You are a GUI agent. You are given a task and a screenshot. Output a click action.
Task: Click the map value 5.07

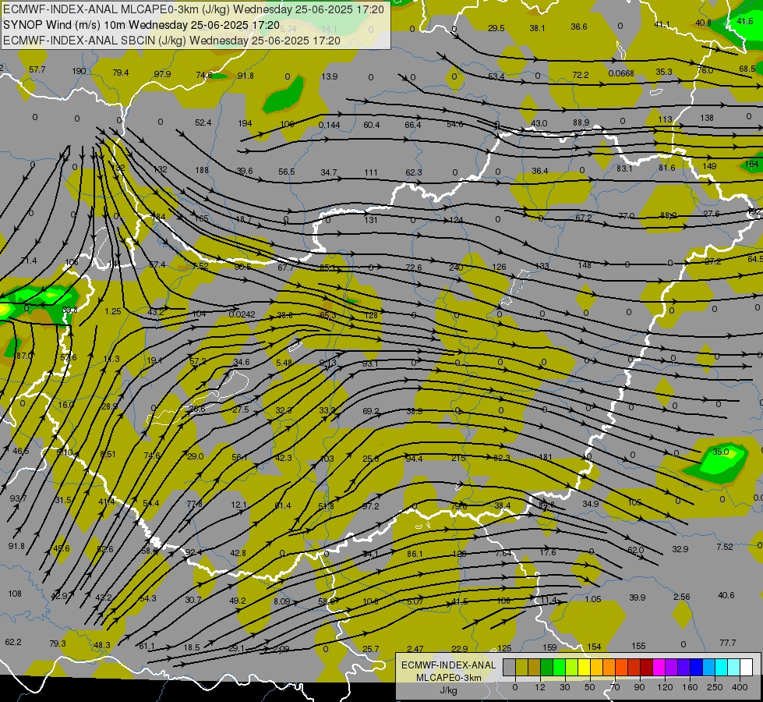point(415,601)
